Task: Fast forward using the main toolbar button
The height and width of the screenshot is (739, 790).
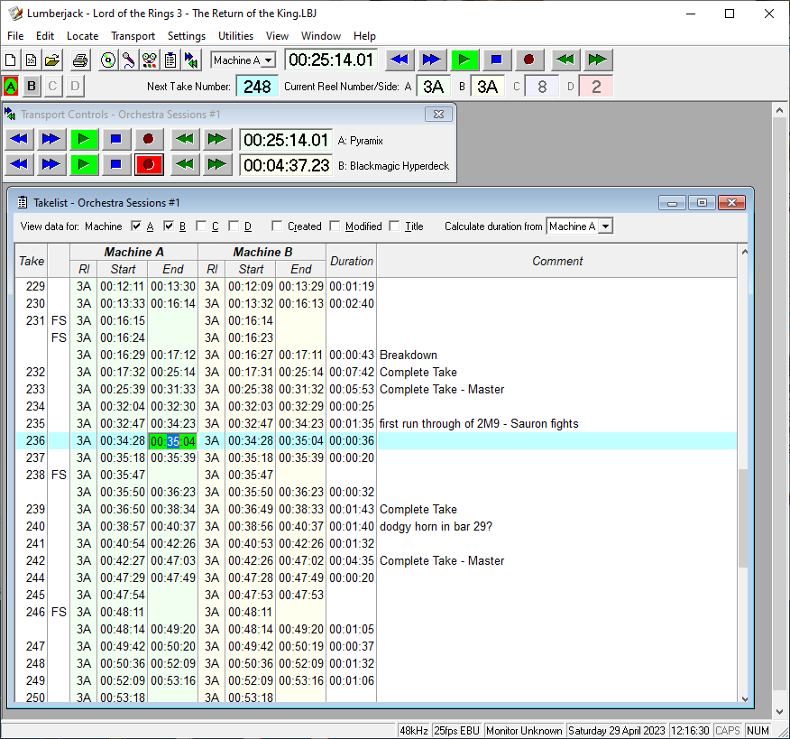Action: 431,60
